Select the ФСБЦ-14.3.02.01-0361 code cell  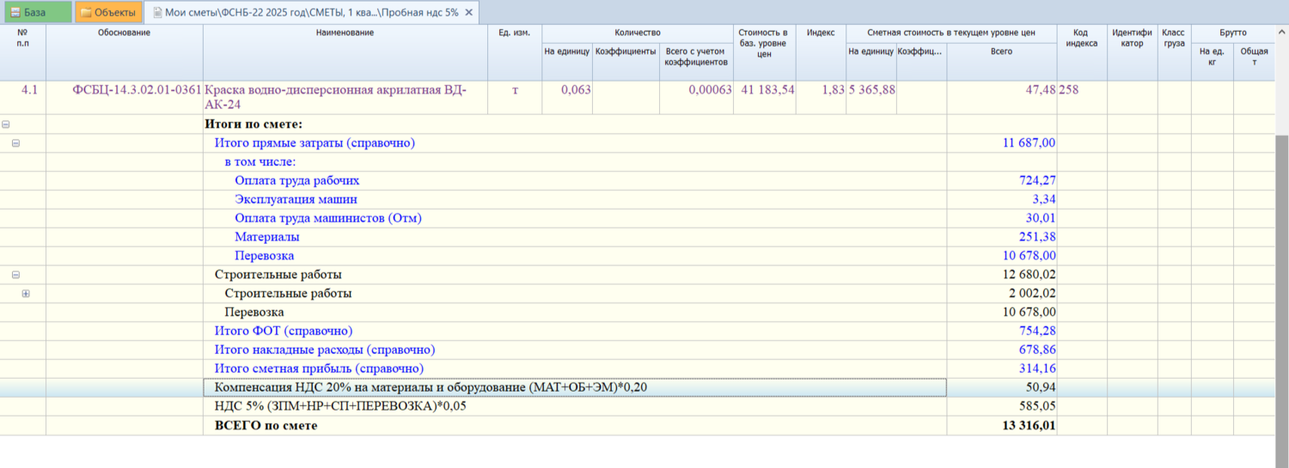point(124,90)
